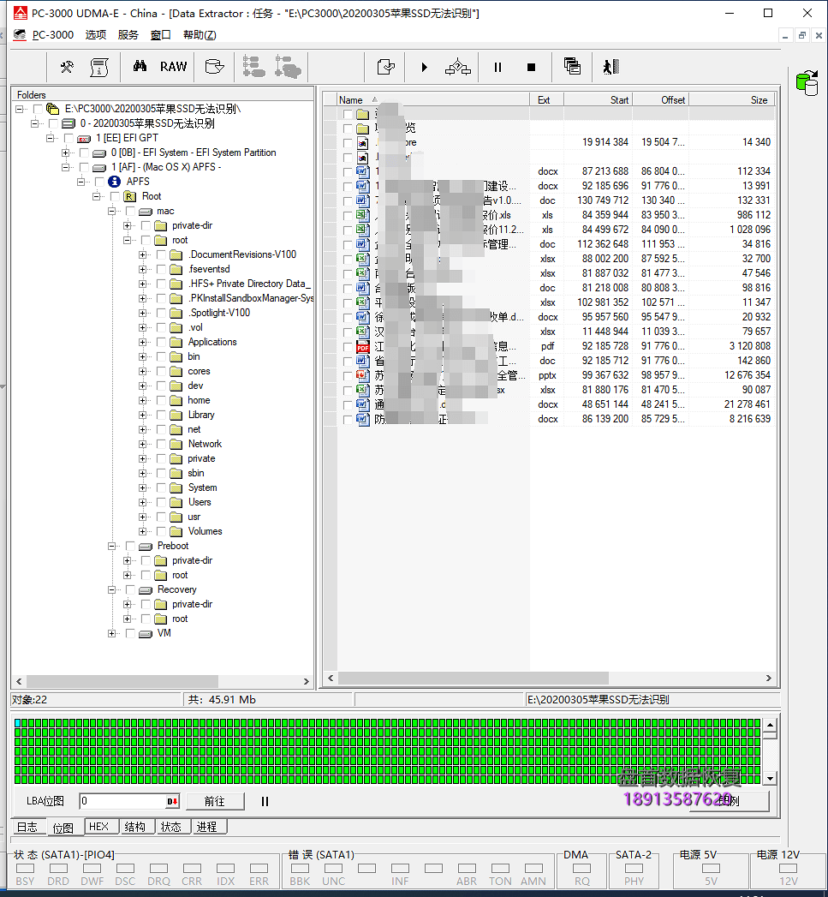The width and height of the screenshot is (828, 897).
Task: Click the save-to-disk toolbar icon
Action: [x=214, y=67]
